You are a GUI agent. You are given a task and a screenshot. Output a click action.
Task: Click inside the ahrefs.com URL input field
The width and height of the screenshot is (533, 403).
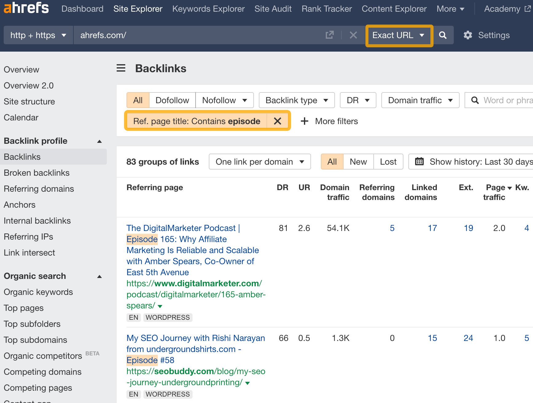tap(154, 35)
